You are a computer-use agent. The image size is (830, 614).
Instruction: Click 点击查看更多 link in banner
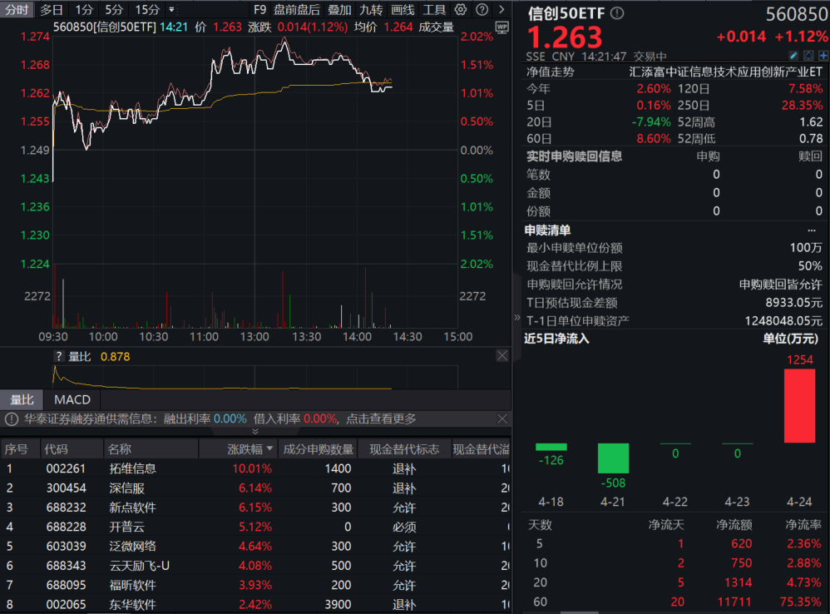pyautogui.click(x=381, y=419)
